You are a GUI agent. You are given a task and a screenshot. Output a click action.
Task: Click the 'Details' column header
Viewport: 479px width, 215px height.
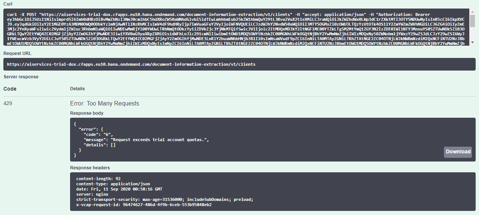77,89
